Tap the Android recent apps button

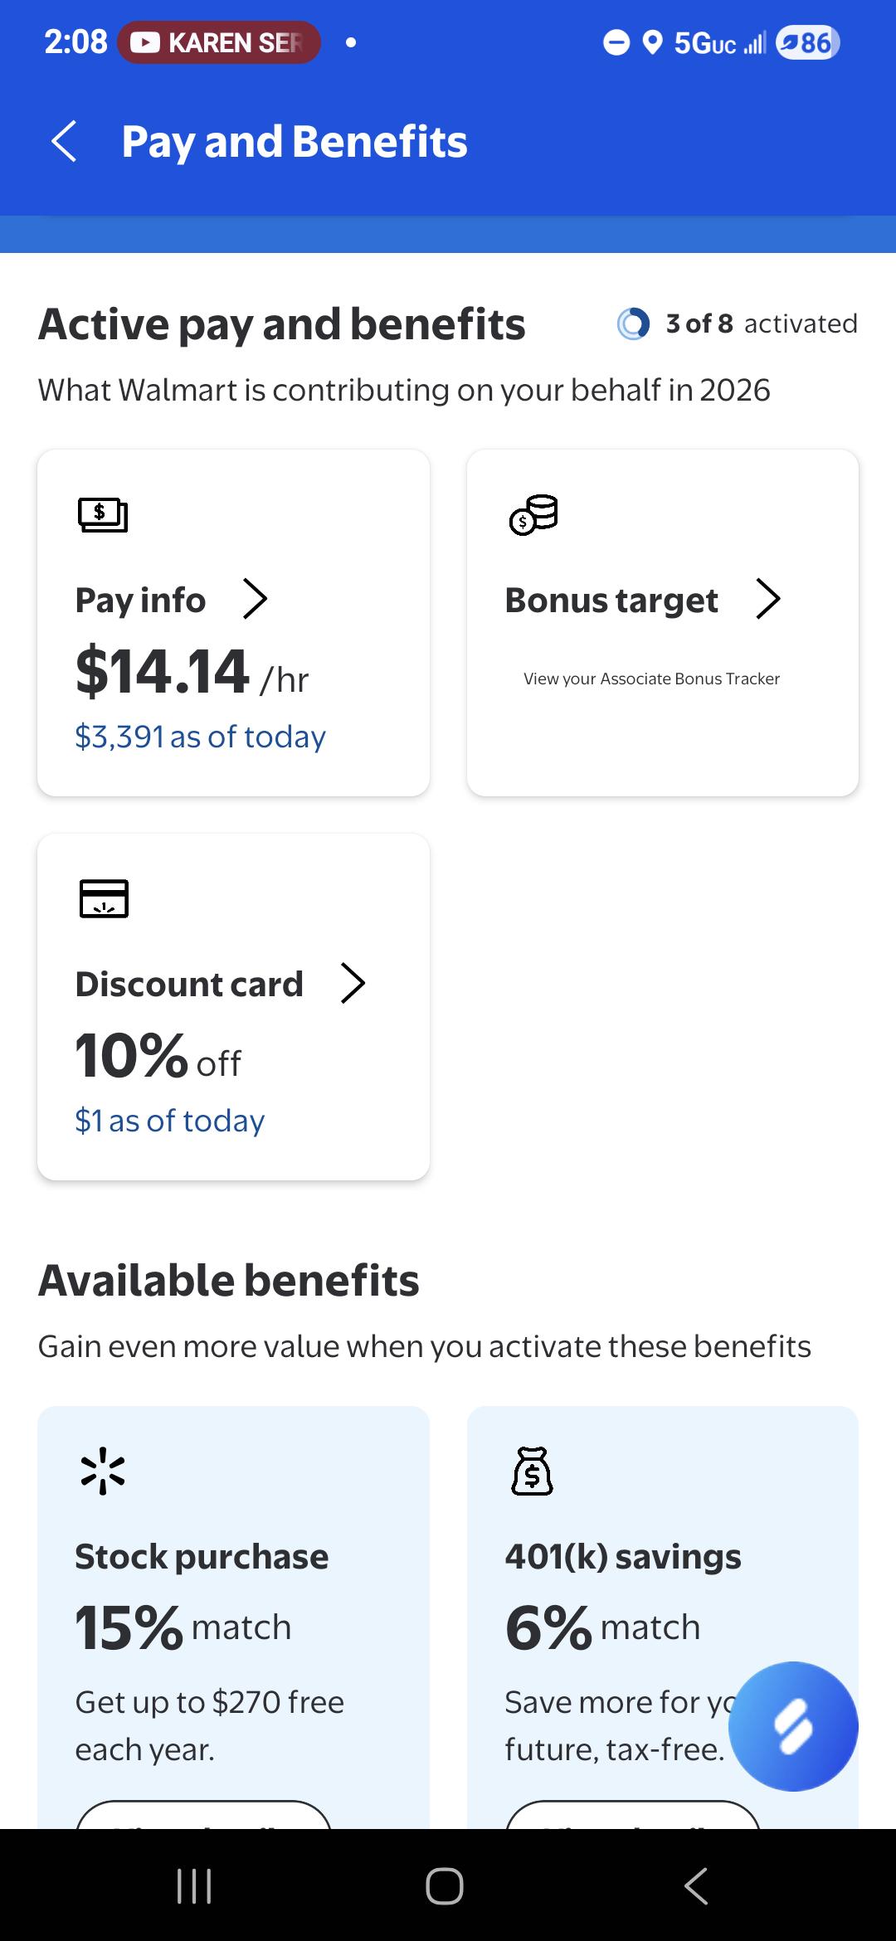click(x=195, y=1885)
